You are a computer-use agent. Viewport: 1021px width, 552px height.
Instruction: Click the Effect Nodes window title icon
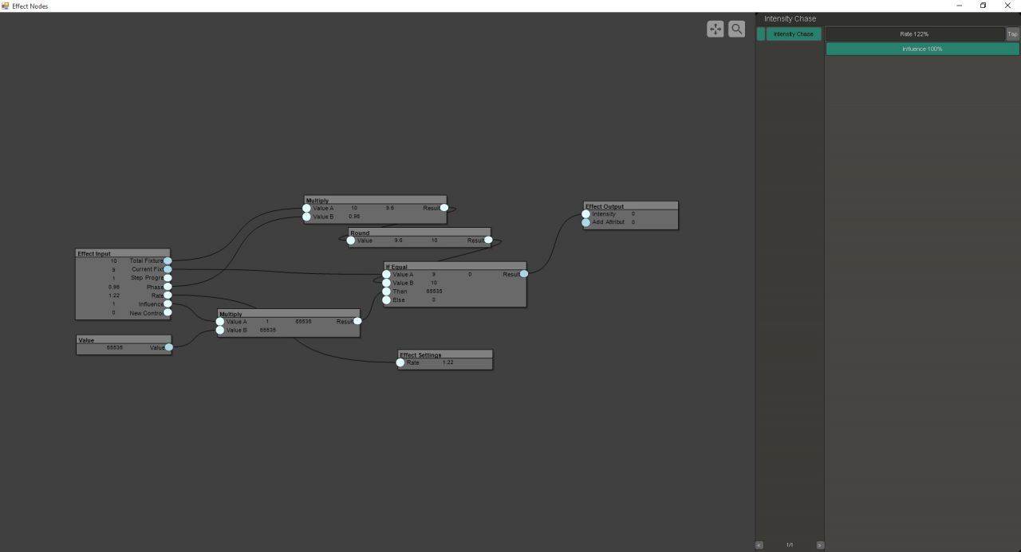(6, 6)
